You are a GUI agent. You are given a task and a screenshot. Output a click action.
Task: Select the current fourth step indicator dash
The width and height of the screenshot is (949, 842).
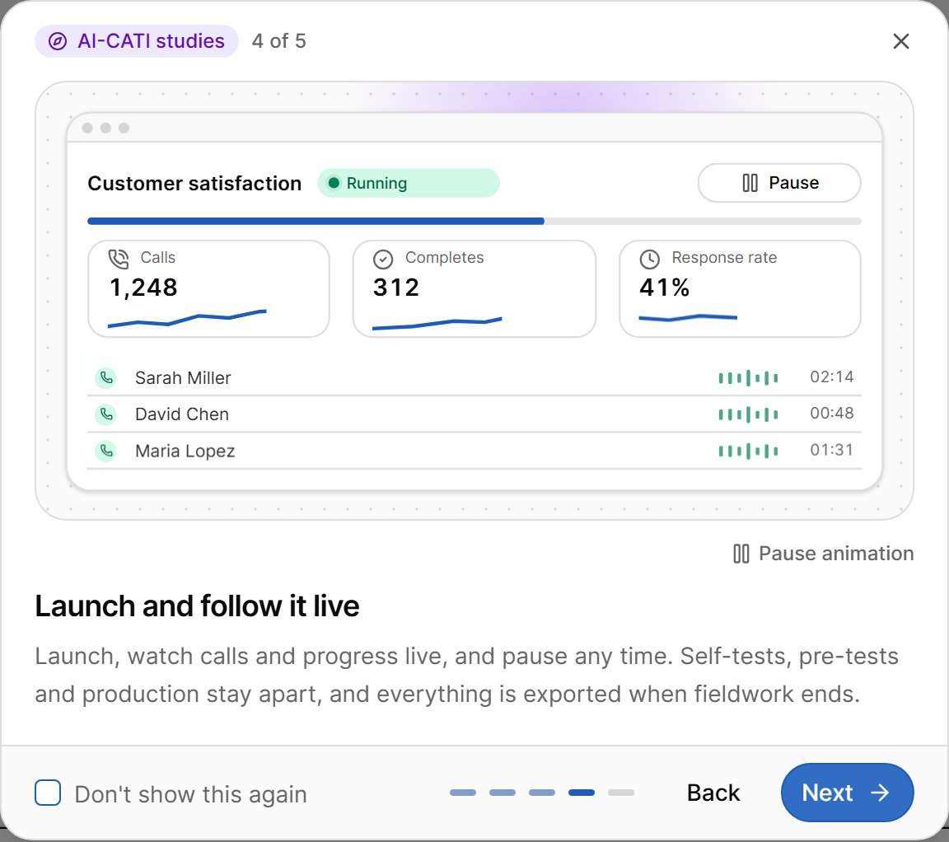click(582, 793)
